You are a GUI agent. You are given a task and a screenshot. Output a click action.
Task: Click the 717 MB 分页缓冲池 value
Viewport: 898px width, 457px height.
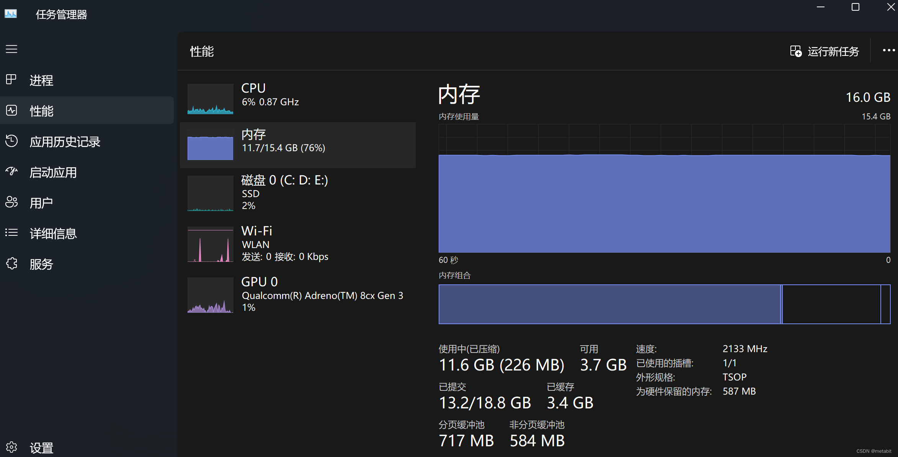point(466,441)
